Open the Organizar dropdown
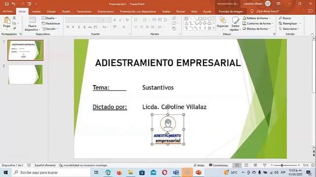 [x=223, y=24]
